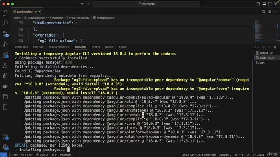Split the editor to the right
The image size is (280, 157).
coord(269,12)
